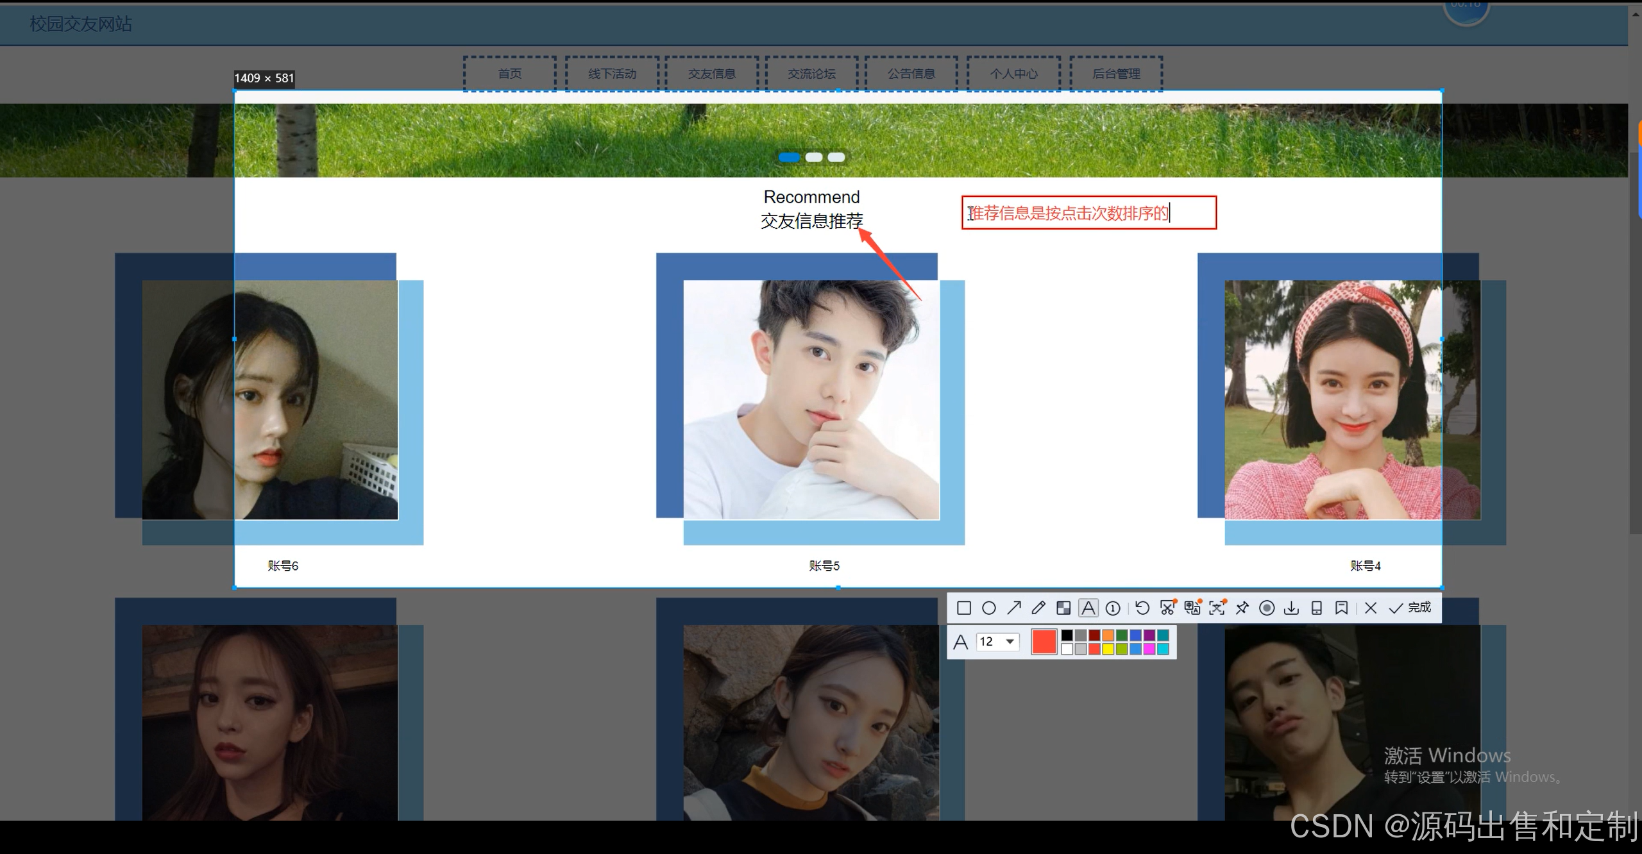Select the ellipse annotation tool
Image resolution: width=1642 pixels, height=854 pixels.
click(x=988, y=608)
